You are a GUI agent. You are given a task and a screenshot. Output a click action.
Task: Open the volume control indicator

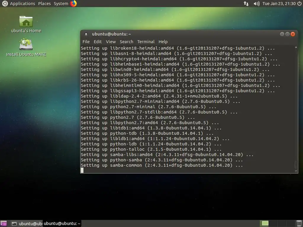coord(257,4)
